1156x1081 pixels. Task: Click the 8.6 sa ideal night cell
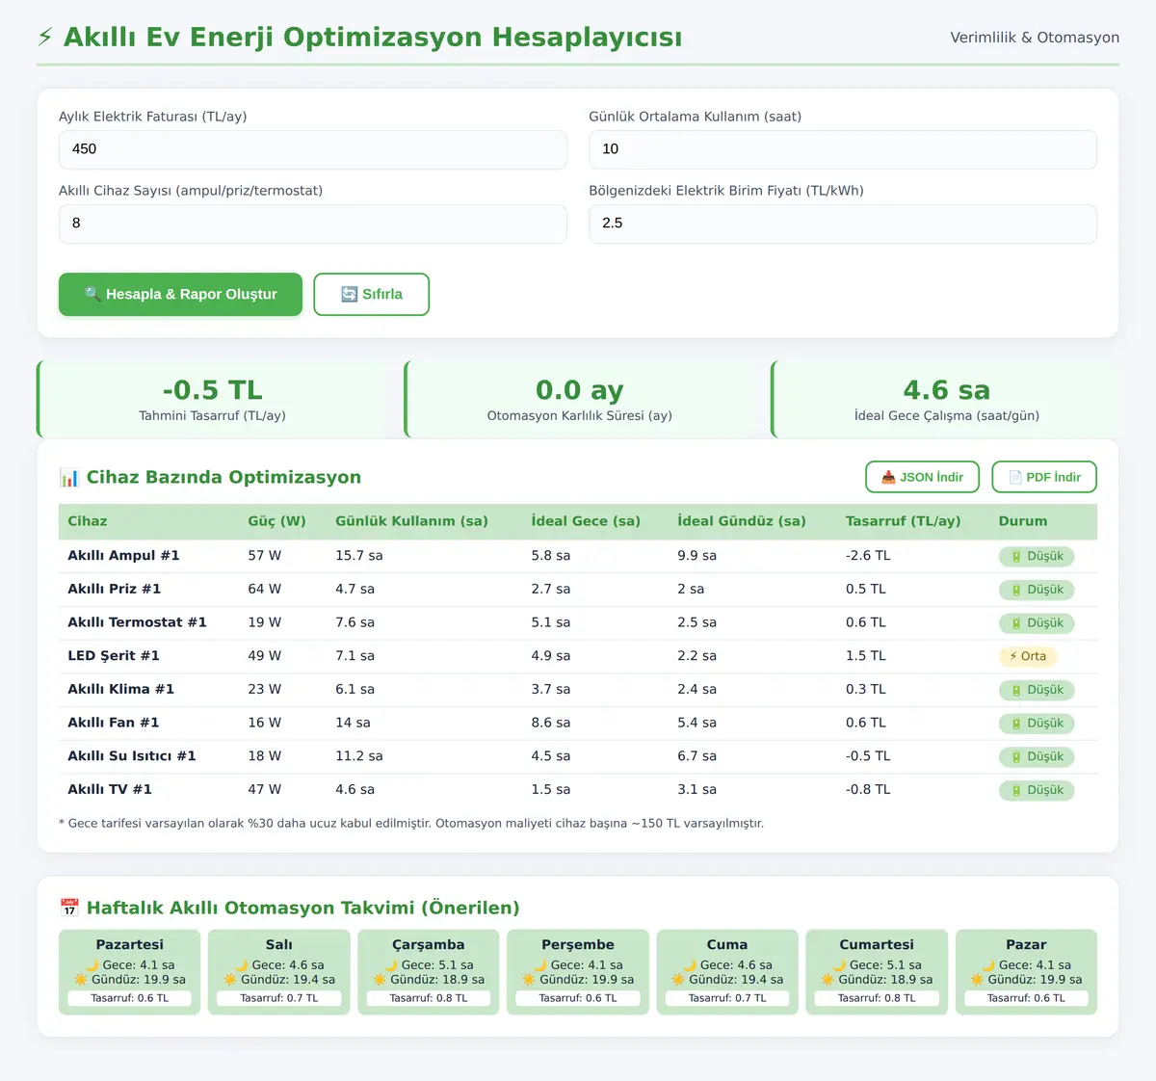551,723
